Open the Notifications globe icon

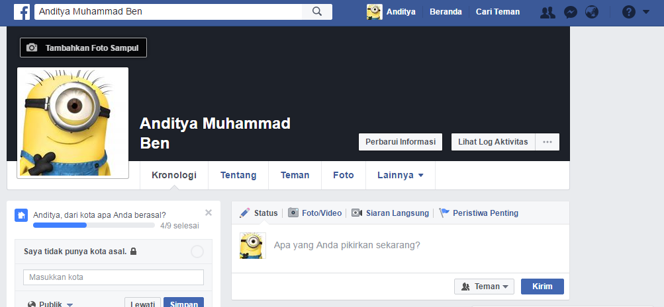[x=592, y=13]
